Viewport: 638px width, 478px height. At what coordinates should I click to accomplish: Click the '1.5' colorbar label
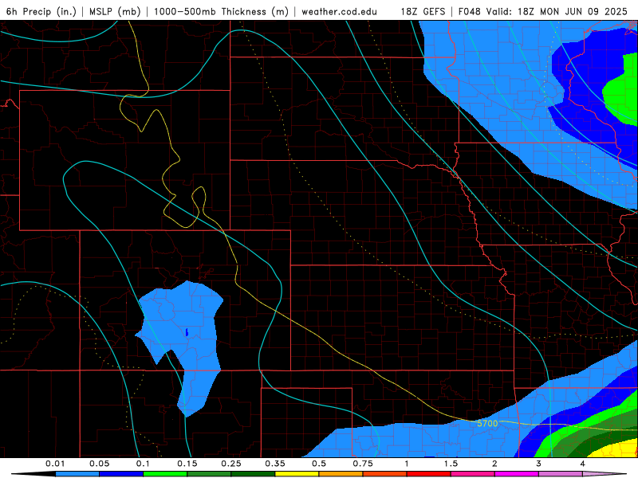(451, 464)
